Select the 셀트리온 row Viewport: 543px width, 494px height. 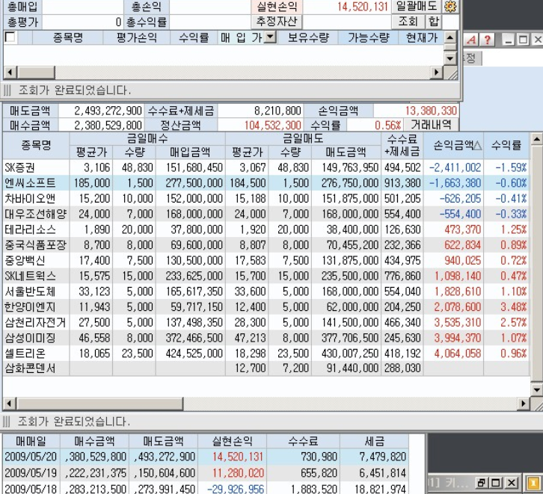point(266,353)
